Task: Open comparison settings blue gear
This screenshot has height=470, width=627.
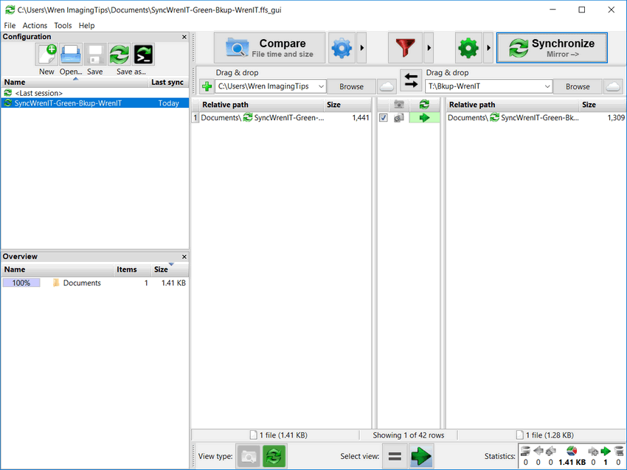Action: point(342,49)
